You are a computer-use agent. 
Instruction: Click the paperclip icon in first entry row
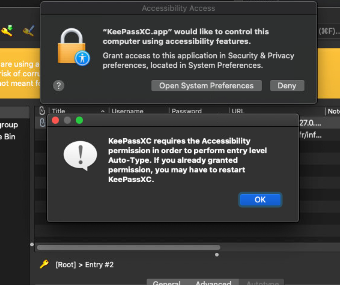[x=42, y=123]
